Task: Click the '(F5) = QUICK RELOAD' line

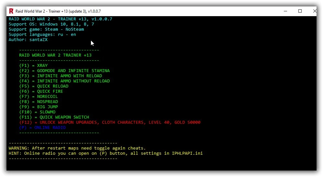Action: pyautogui.click(x=44, y=86)
